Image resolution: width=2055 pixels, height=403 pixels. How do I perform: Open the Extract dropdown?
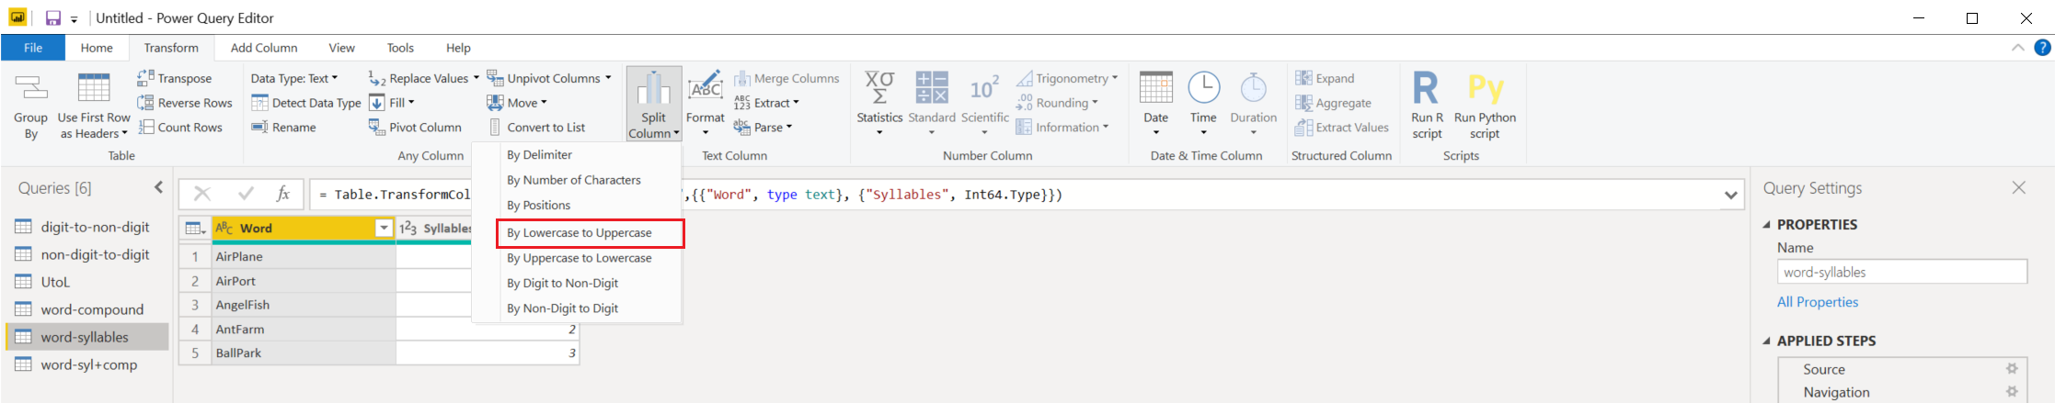[767, 103]
